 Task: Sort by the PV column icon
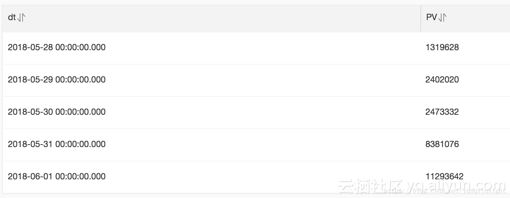tap(442, 18)
